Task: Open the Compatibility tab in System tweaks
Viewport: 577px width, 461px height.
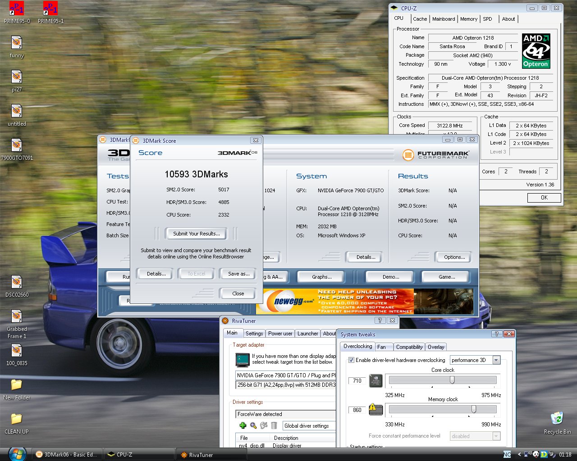Action: pos(409,347)
